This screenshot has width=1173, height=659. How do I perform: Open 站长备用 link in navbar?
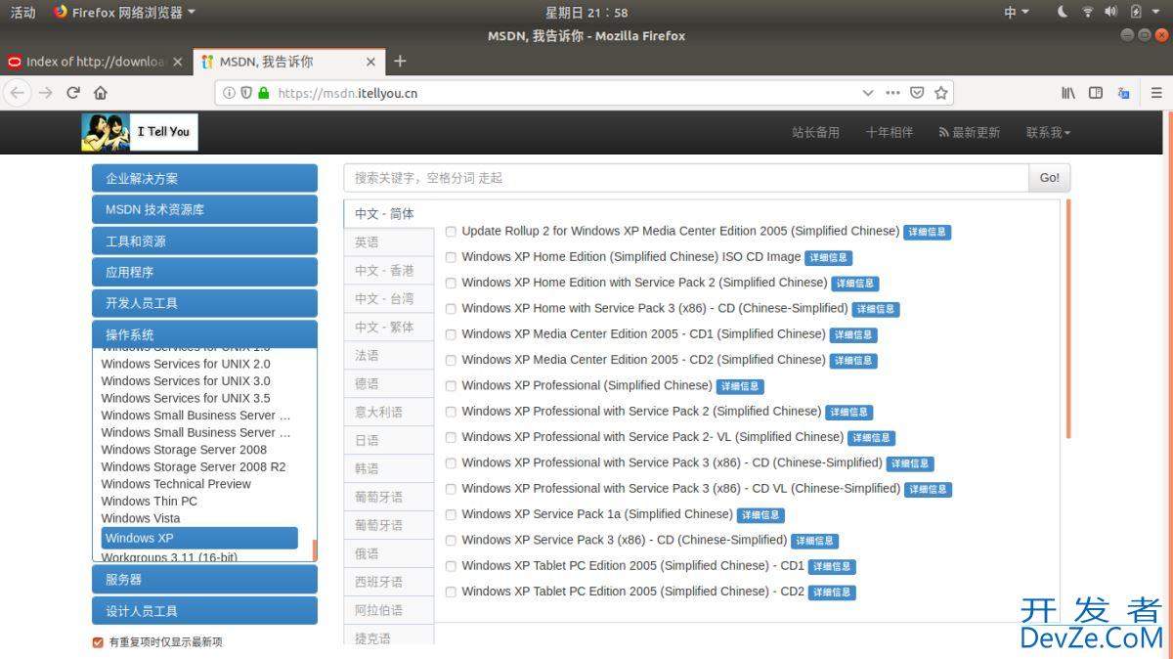(x=815, y=132)
